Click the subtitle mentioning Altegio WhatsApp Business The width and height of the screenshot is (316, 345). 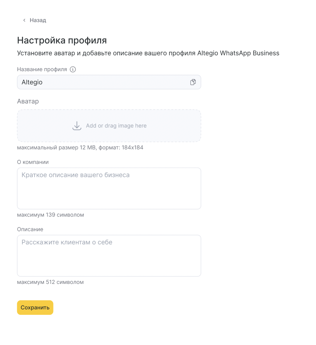click(148, 53)
